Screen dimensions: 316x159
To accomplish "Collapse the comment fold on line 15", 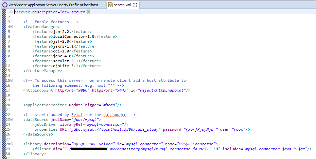I will [x=12, y=80].
